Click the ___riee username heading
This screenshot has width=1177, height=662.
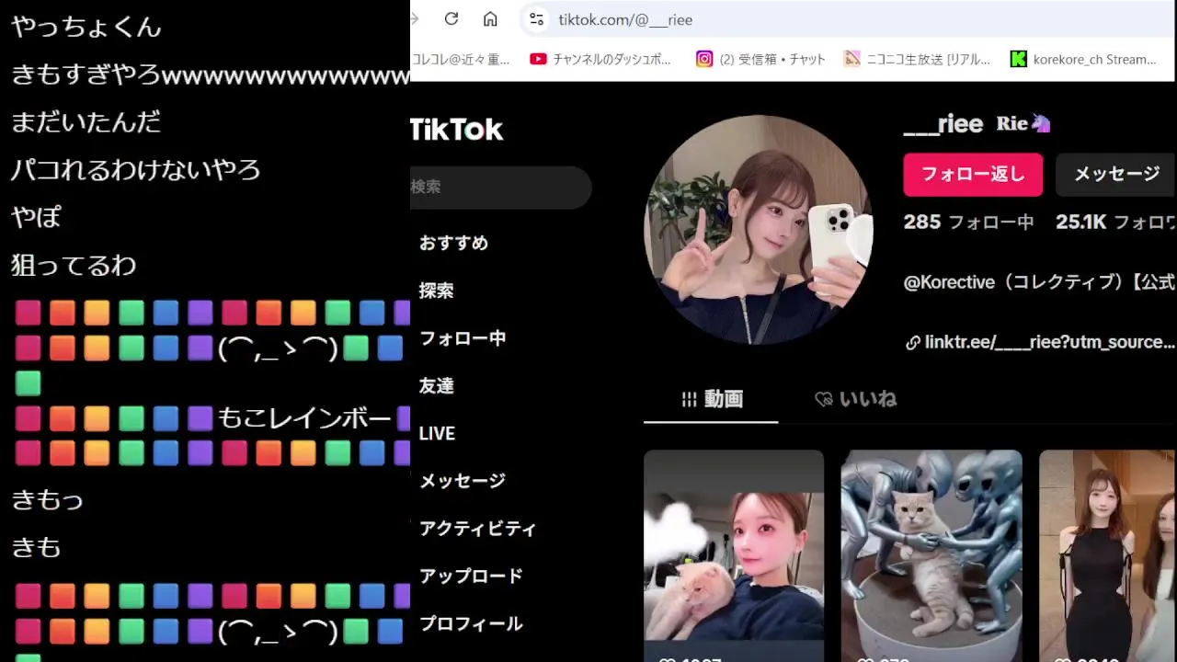(943, 124)
